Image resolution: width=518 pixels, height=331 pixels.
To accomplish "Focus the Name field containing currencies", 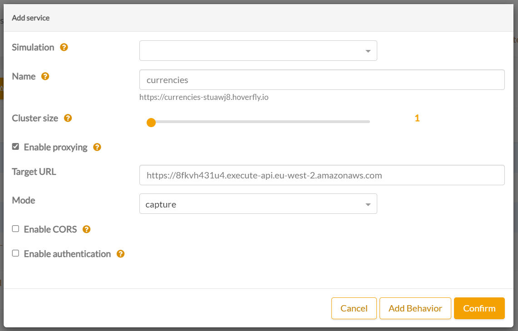I will (321, 80).
